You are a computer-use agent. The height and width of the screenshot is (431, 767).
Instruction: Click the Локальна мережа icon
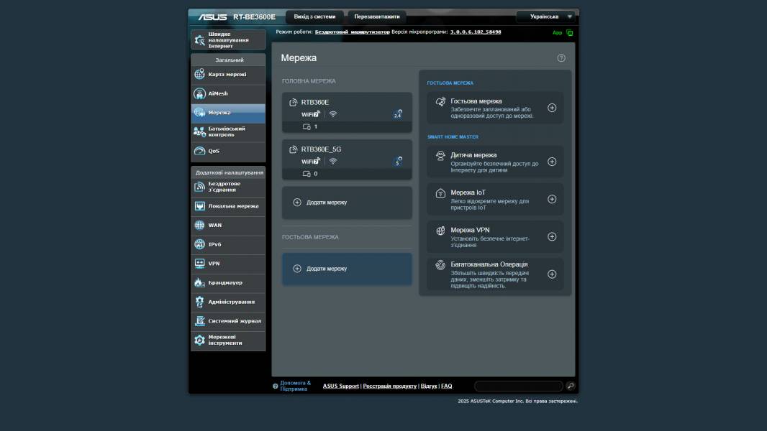click(199, 206)
